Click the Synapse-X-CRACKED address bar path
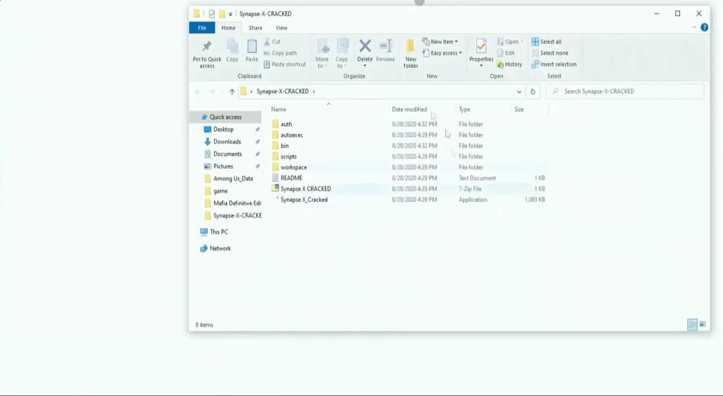 click(282, 91)
